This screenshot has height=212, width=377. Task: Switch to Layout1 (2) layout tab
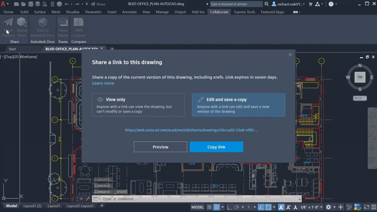(32, 206)
